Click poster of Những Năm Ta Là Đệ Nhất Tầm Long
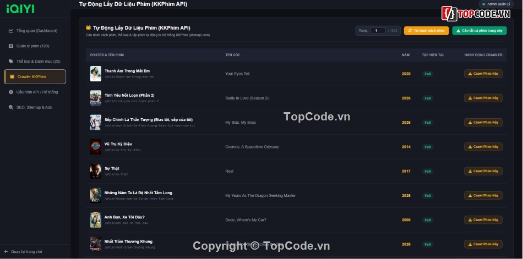 pyautogui.click(x=96, y=195)
